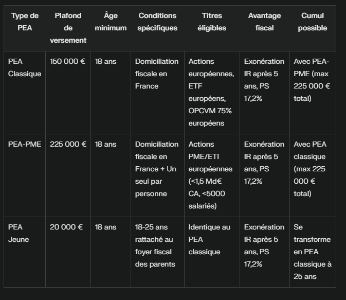346x300 pixels.
Task: Click the 'Se transforme en PEA classique' cell
Action: [x=313, y=252]
